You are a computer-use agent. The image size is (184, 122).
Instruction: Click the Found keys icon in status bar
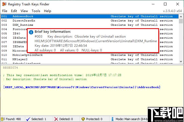pos(3,119)
